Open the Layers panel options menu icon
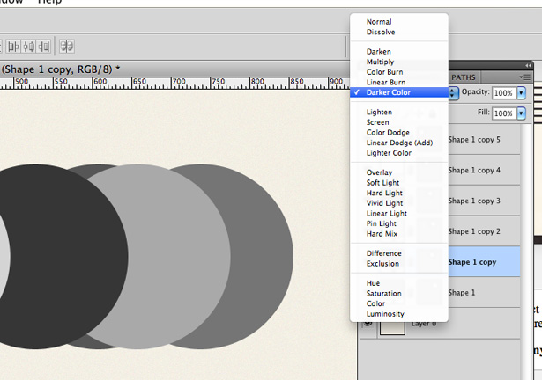The image size is (542, 380). 524,77
